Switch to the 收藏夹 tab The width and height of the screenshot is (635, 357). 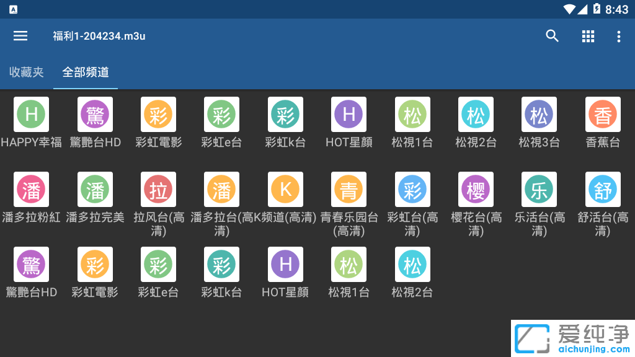click(27, 72)
